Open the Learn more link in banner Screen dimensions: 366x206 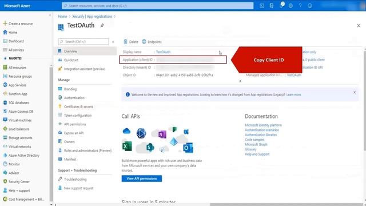pyautogui.click(x=293, y=94)
